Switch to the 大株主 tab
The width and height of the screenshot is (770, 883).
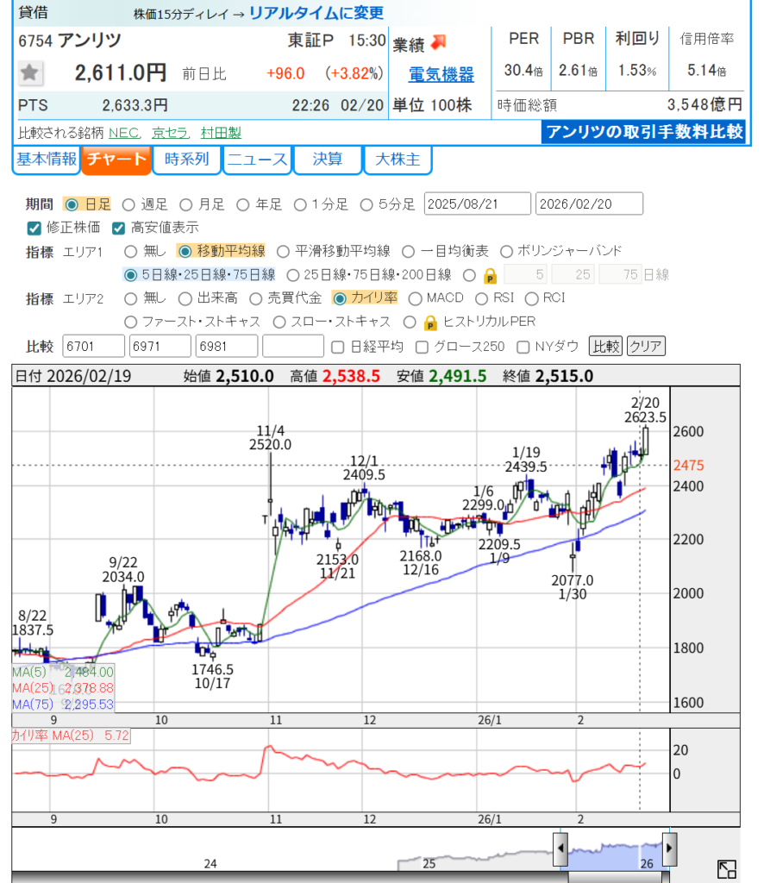(x=397, y=160)
